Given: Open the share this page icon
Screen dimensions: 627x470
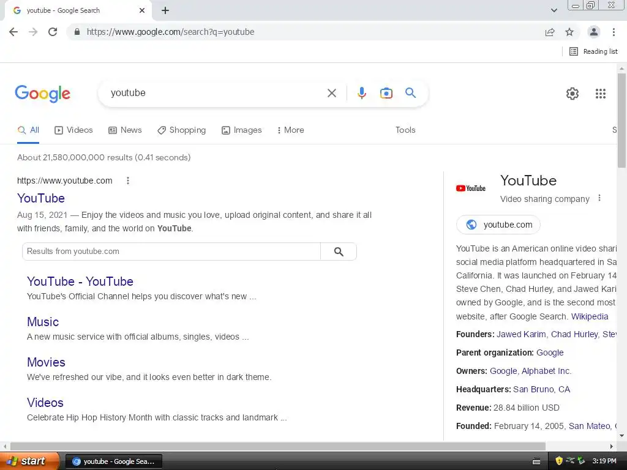Looking at the screenshot, I should (550, 32).
